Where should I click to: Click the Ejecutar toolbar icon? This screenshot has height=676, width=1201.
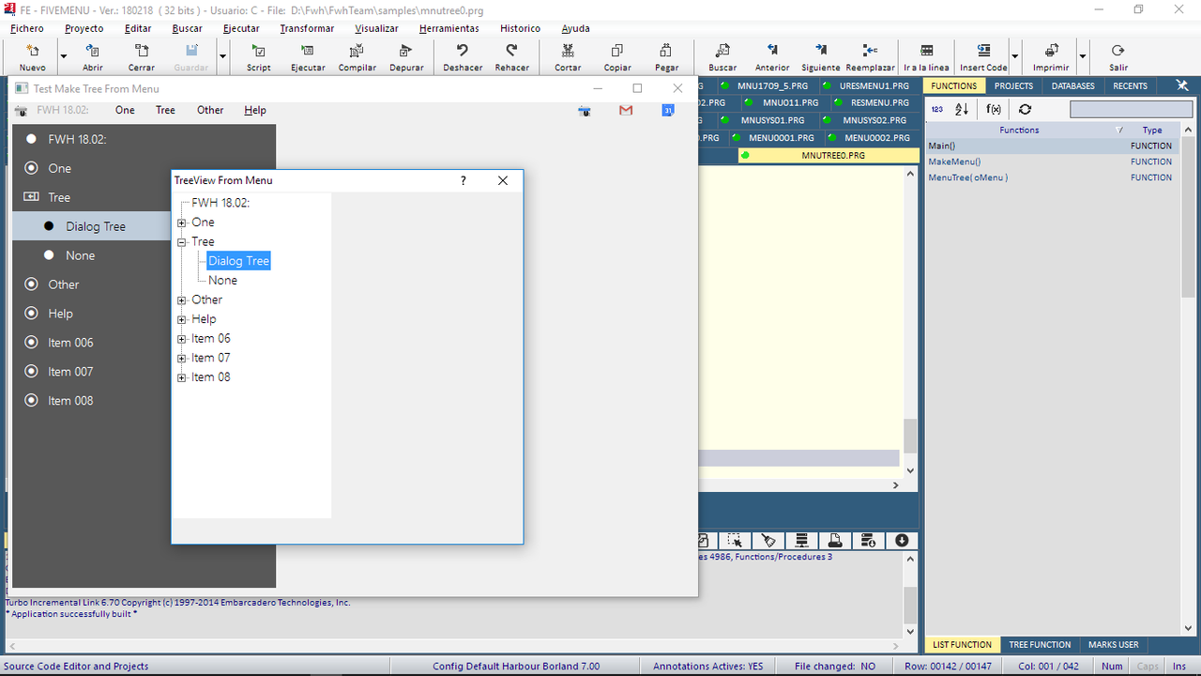click(308, 51)
